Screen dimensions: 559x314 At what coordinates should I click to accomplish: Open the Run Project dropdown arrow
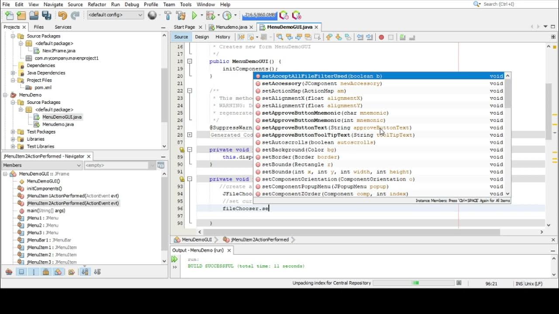point(202,15)
